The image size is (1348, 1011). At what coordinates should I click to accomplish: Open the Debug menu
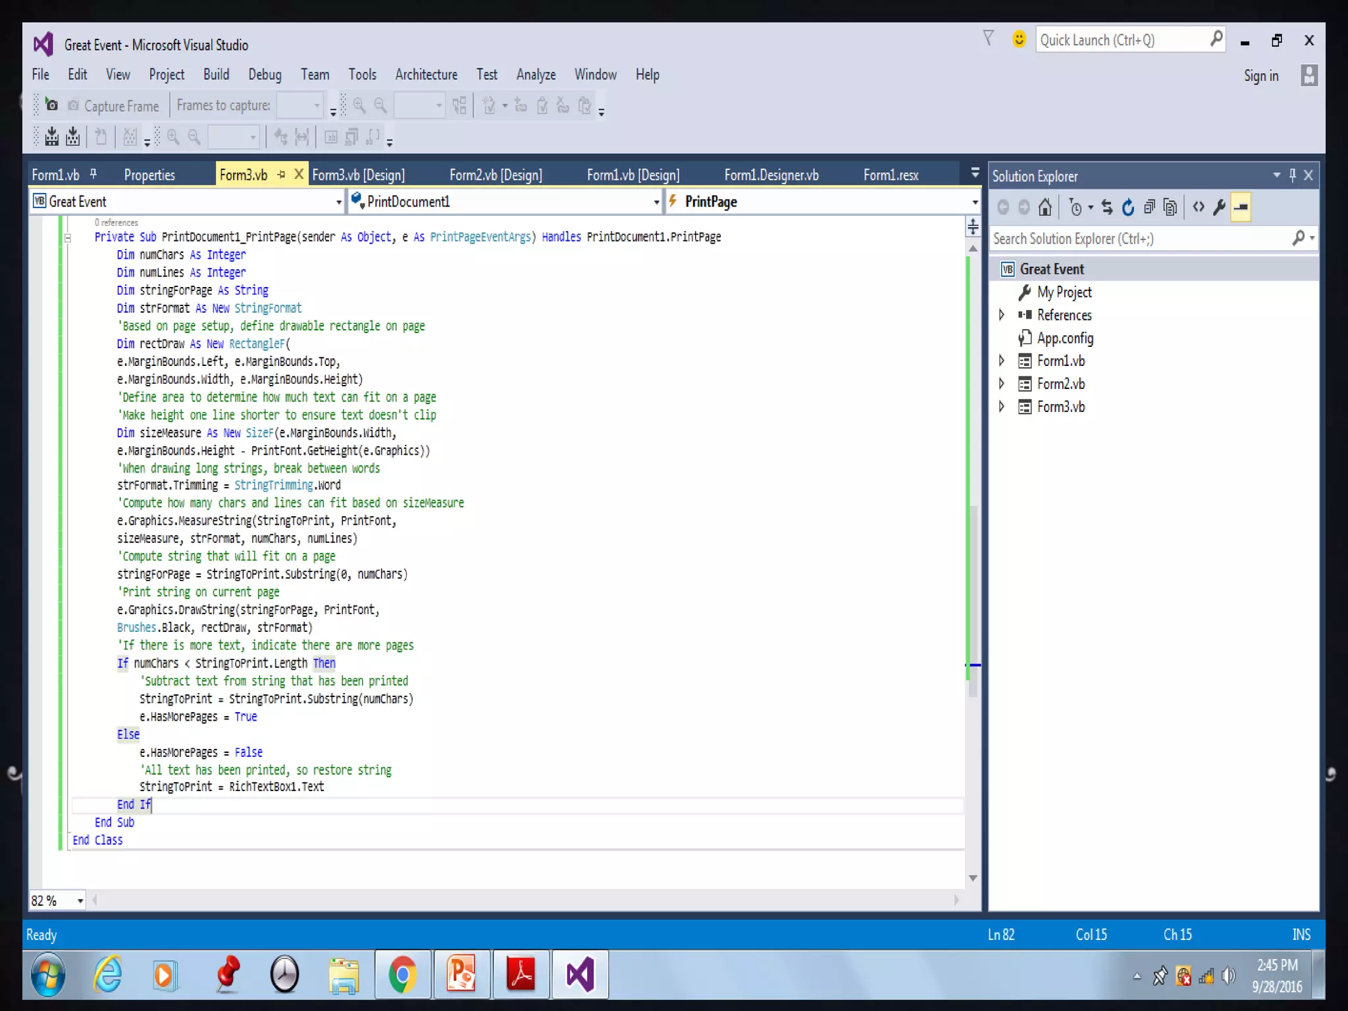pyautogui.click(x=265, y=74)
